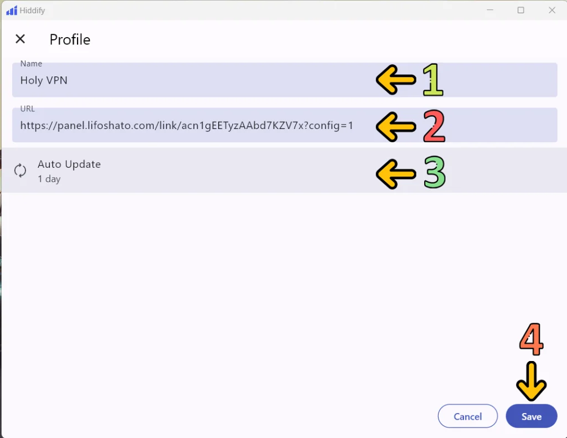Click the Hiddify title bar label
Viewport: 567px width, 438px height.
coord(32,10)
